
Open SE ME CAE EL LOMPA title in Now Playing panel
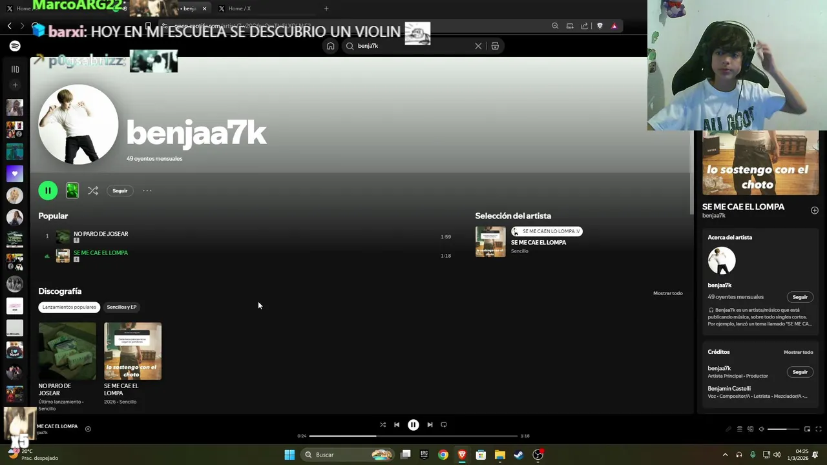coord(743,207)
